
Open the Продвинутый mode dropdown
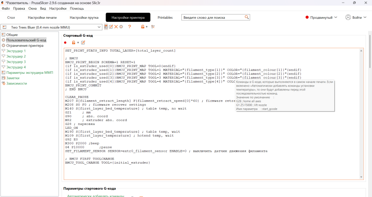click(x=321, y=17)
